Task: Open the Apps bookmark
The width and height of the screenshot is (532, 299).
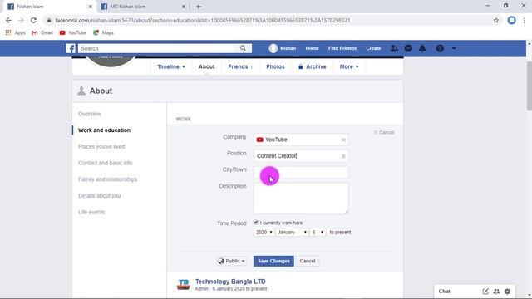Action: [x=15, y=32]
